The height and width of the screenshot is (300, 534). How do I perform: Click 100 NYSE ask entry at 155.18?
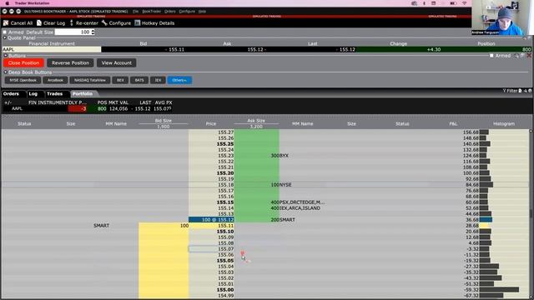[x=281, y=185]
